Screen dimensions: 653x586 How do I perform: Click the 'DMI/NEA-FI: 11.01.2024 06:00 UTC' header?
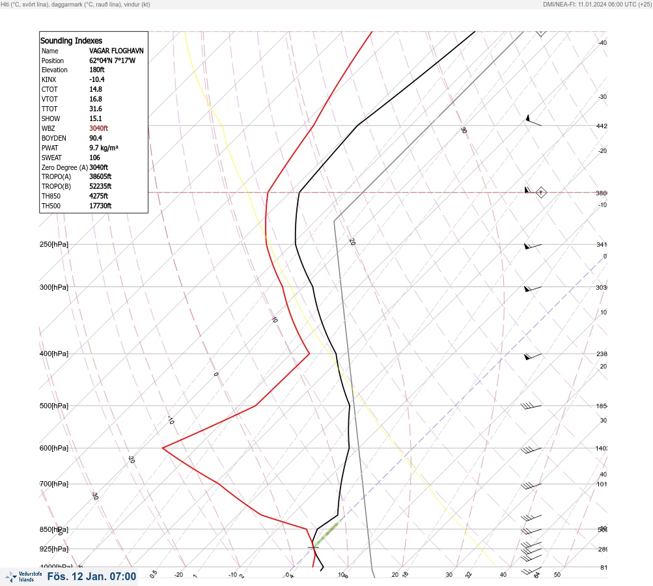(x=590, y=5)
